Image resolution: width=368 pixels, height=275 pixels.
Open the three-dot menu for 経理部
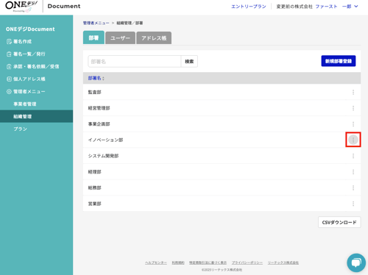tap(353, 172)
